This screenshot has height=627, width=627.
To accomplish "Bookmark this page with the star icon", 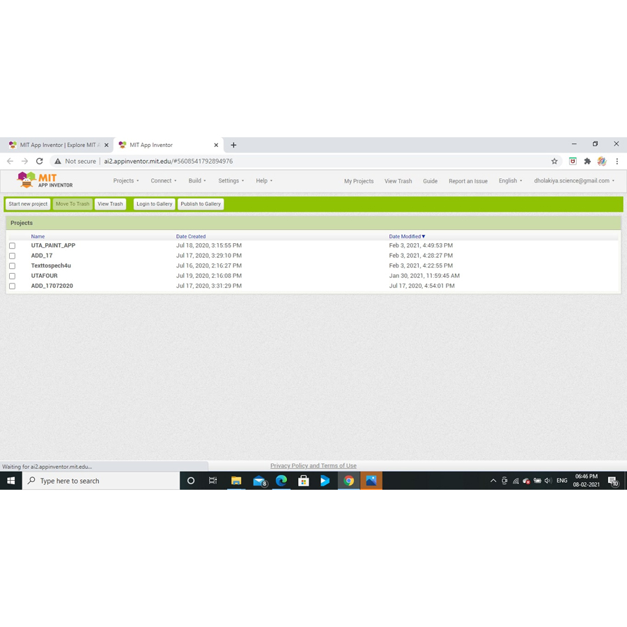I will 555,161.
